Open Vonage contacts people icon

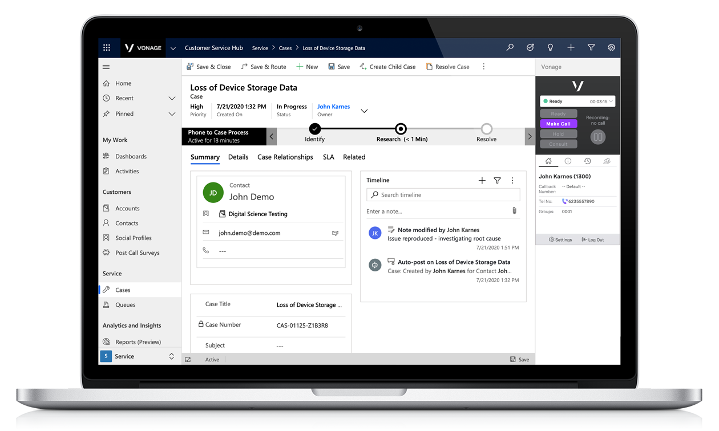607,161
